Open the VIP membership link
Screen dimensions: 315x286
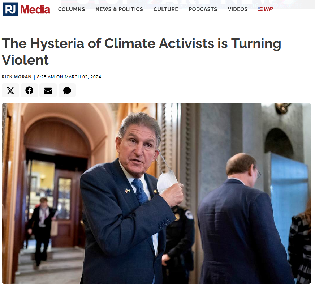pyautogui.click(x=266, y=9)
